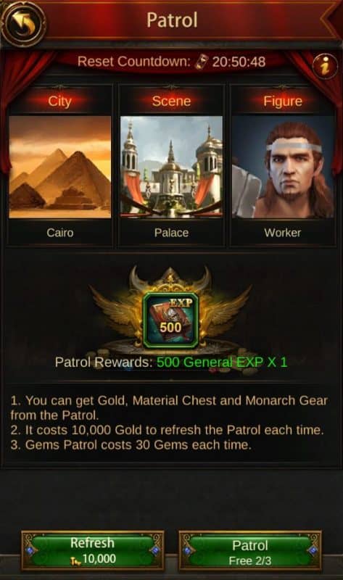Image resolution: width=343 pixels, height=580 pixels.
Task: Open the Worker portrait picture
Action: point(283,167)
